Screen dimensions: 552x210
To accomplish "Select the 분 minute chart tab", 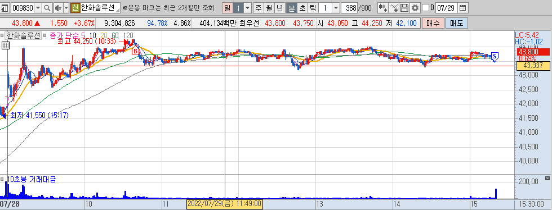I will [292, 8].
